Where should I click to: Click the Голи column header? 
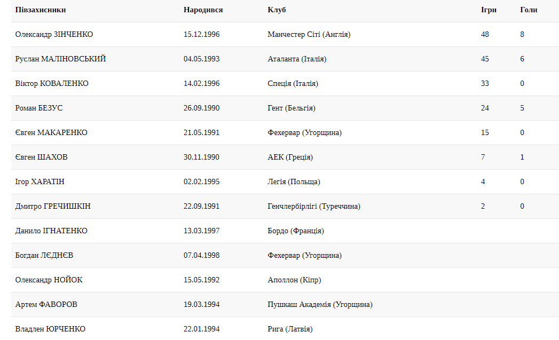(529, 10)
